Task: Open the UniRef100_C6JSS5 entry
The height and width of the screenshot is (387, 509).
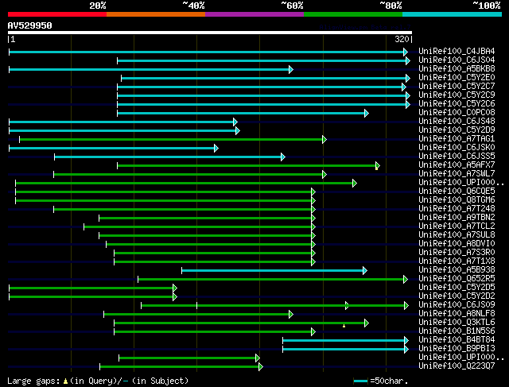Action: [457, 157]
